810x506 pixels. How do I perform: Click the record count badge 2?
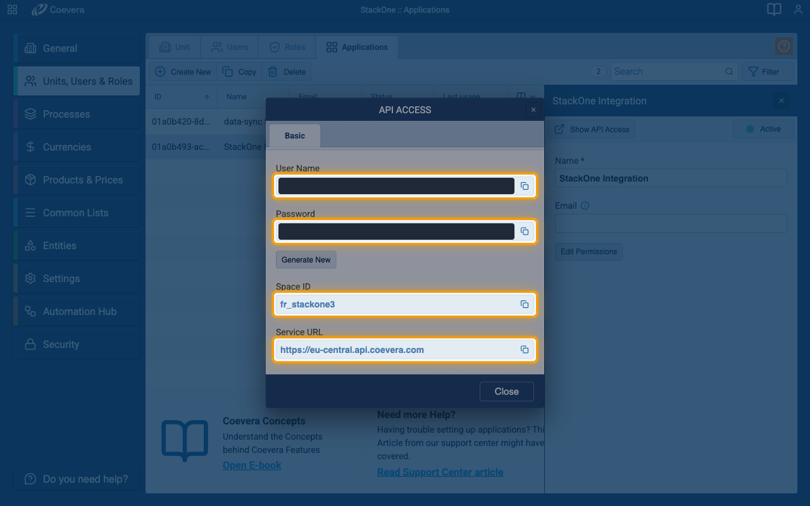pyautogui.click(x=599, y=71)
